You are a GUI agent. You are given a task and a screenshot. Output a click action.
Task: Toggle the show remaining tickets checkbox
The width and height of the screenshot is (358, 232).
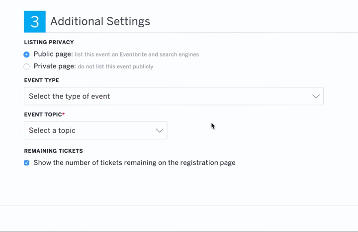(x=26, y=163)
